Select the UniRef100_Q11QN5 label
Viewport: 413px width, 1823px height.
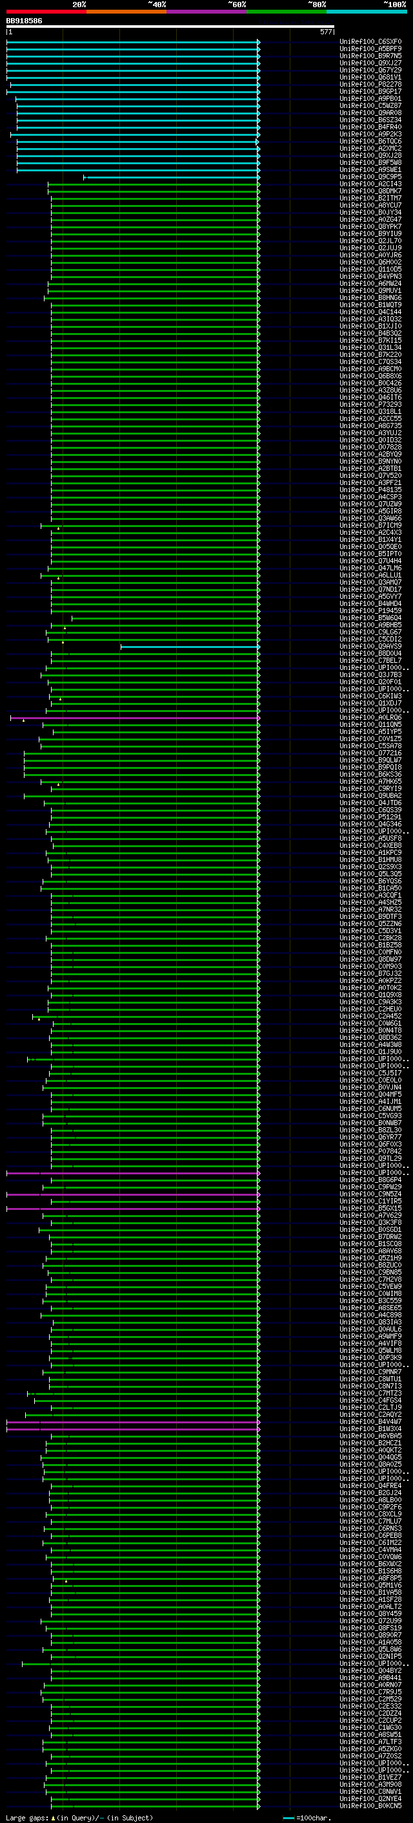[370, 725]
